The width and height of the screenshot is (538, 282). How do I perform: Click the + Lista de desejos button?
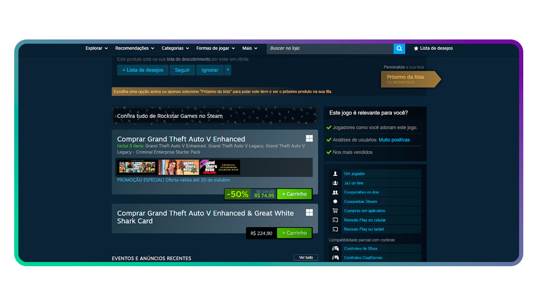pyautogui.click(x=142, y=70)
